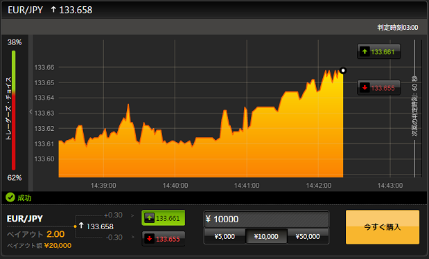Click the 14:39:00 time axis label
Screen dimensions: 429x259
[103, 186]
